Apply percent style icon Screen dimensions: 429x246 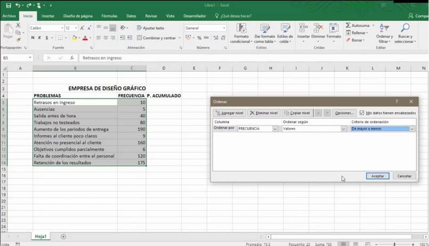(199, 38)
